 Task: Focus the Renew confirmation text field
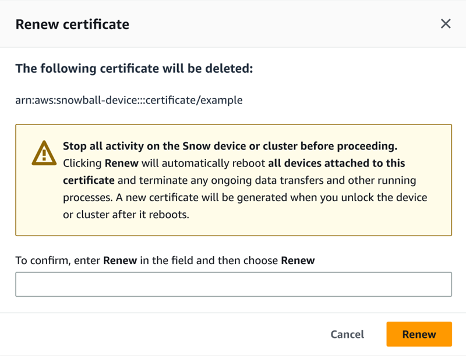tap(233, 284)
